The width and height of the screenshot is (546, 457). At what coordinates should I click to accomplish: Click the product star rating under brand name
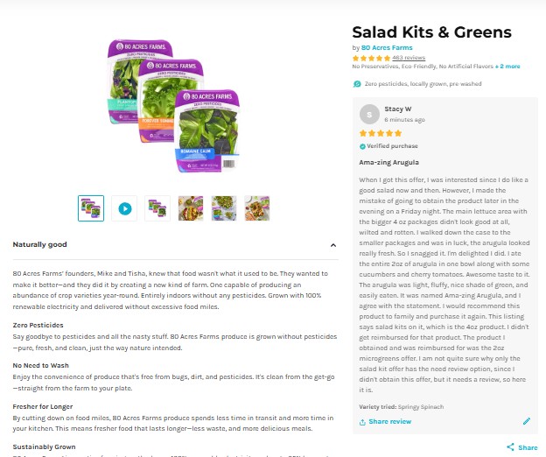(371, 58)
